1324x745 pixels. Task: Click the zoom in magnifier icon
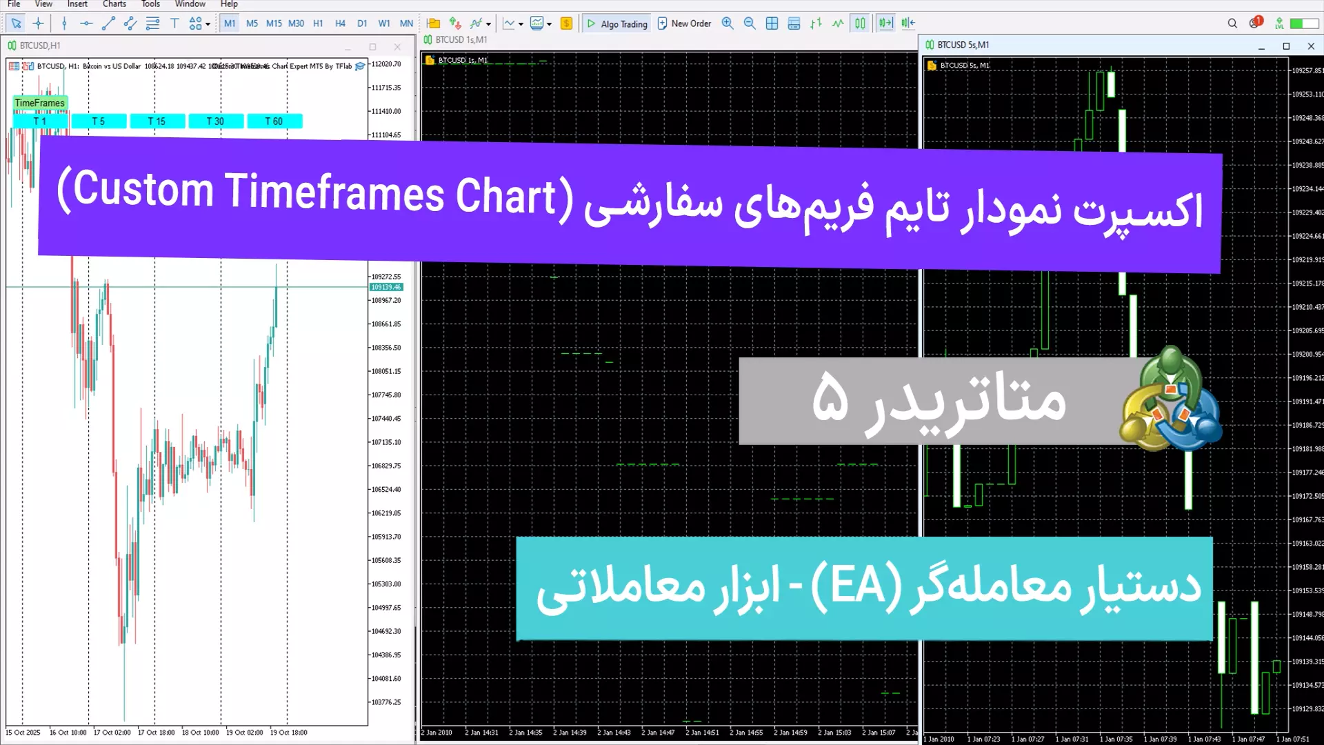coord(728,23)
